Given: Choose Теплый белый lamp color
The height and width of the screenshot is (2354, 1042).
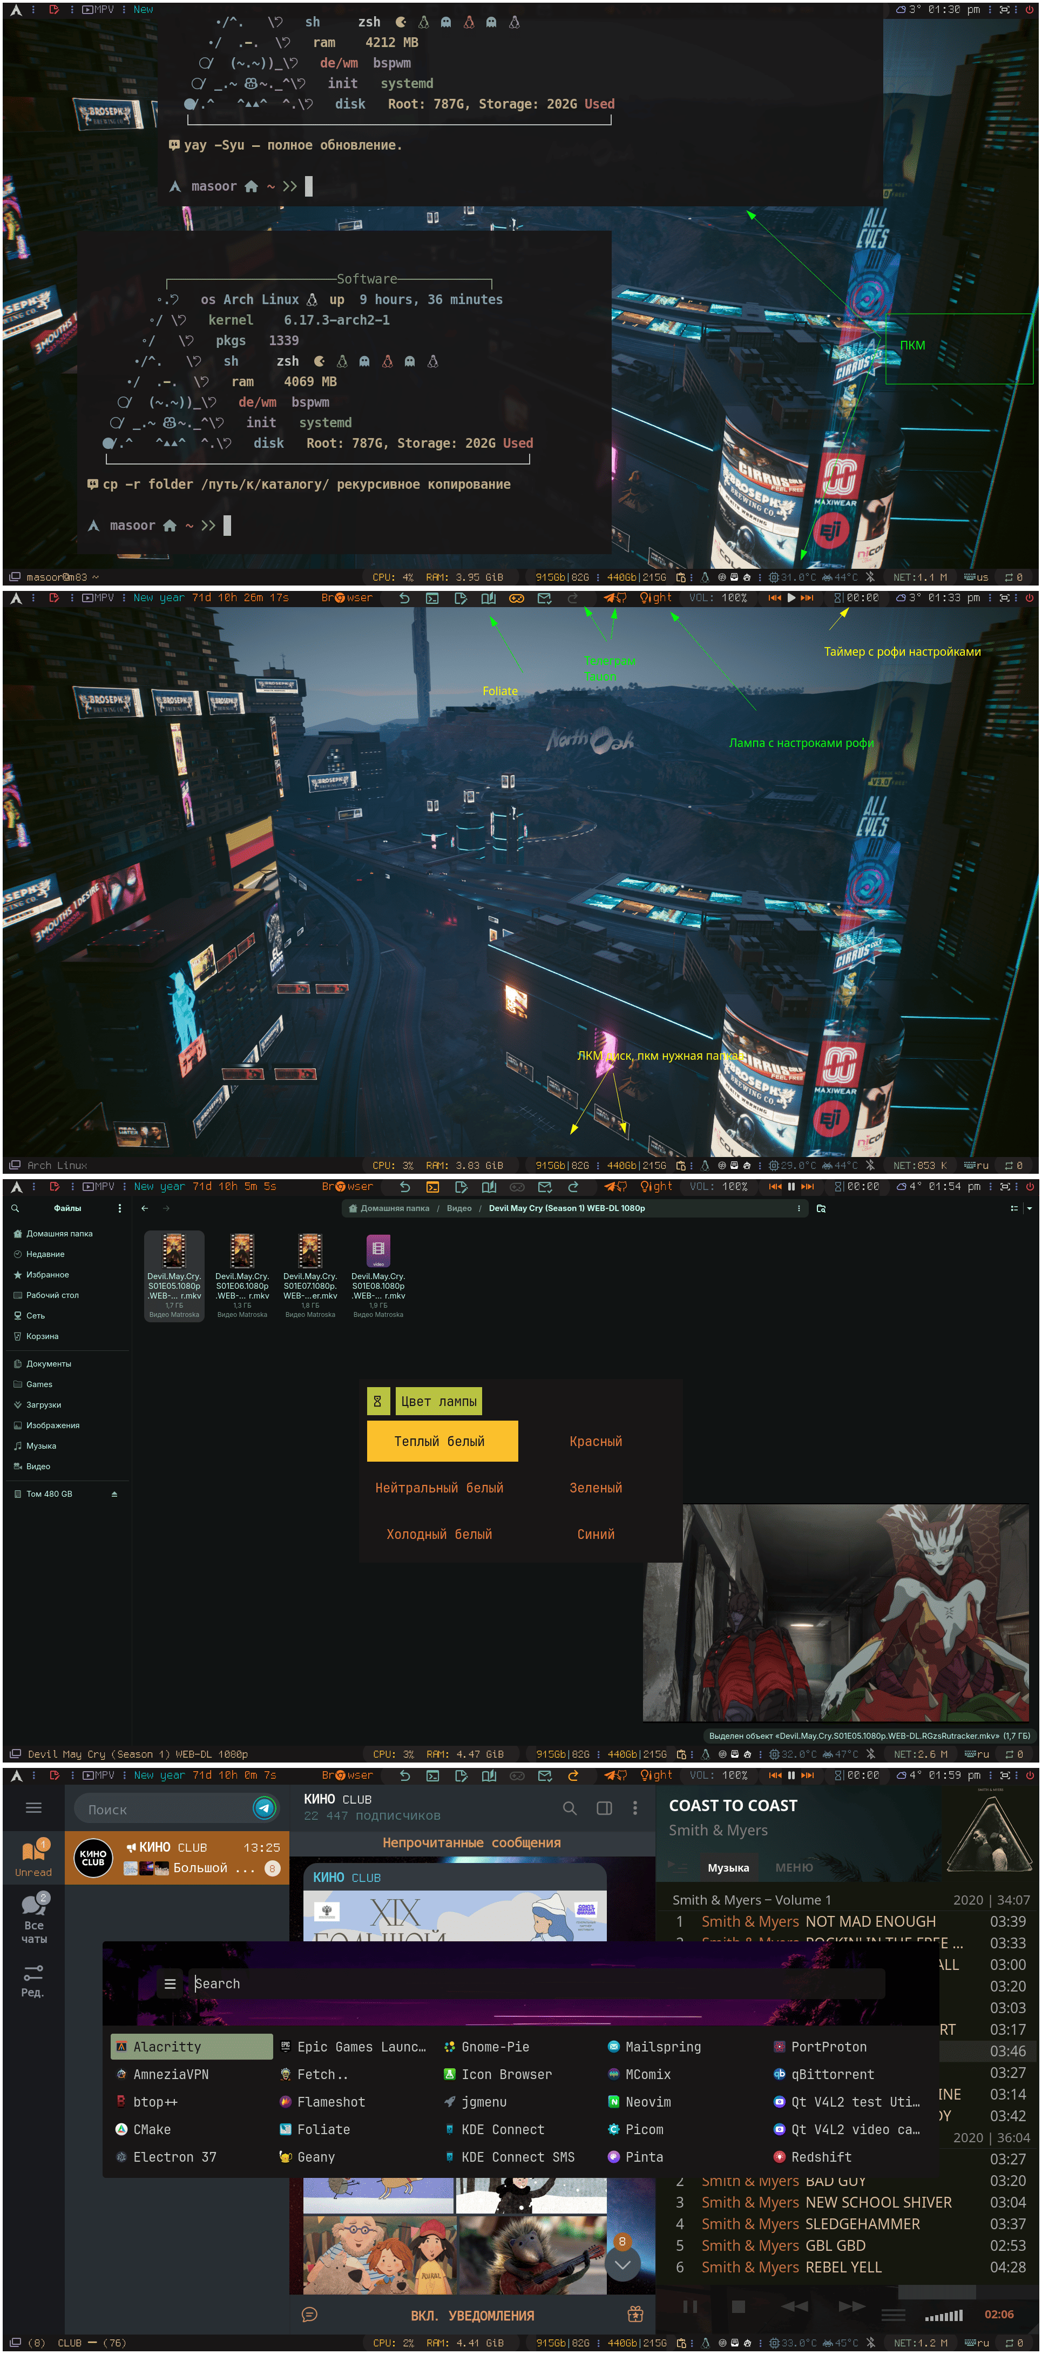Looking at the screenshot, I should point(439,1441).
